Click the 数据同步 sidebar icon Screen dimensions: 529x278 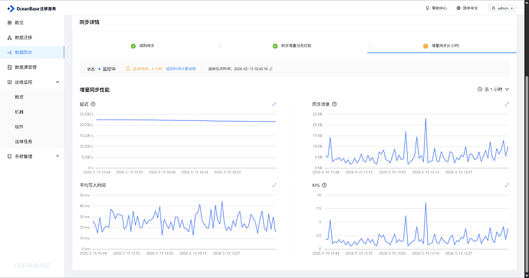[9, 52]
